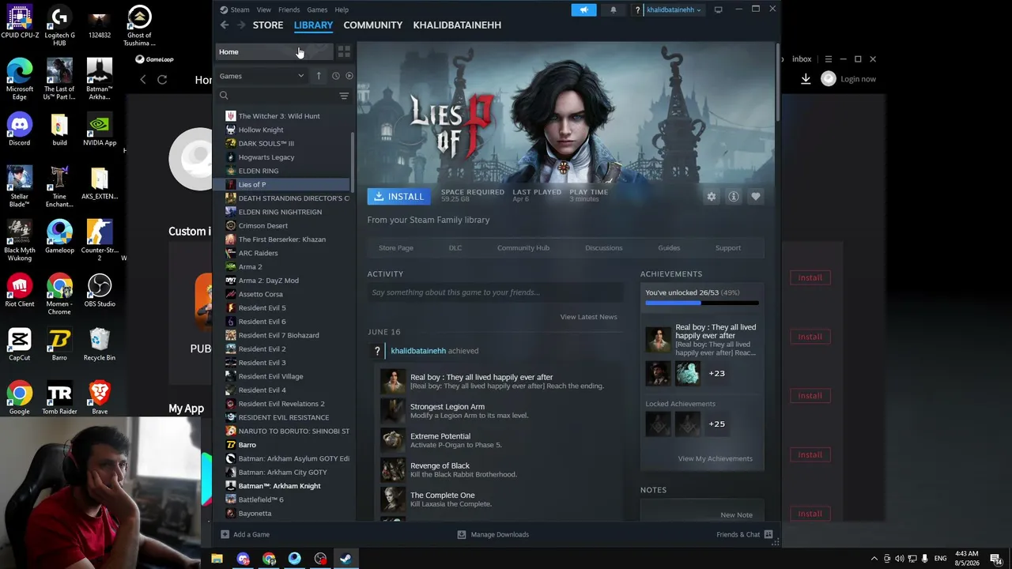This screenshot has height=569, width=1012.
Task: Visit the Community Hub link
Action: click(x=523, y=248)
